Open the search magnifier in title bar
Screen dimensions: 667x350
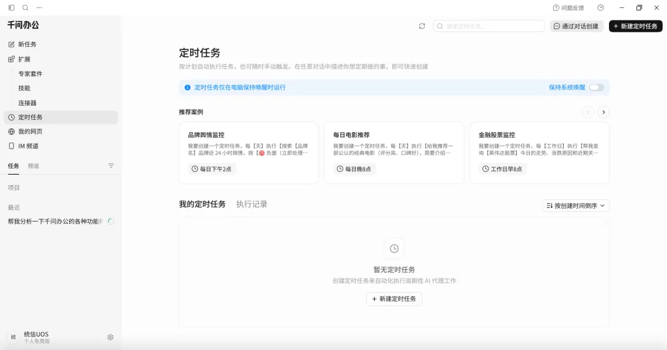pyautogui.click(x=25, y=7)
